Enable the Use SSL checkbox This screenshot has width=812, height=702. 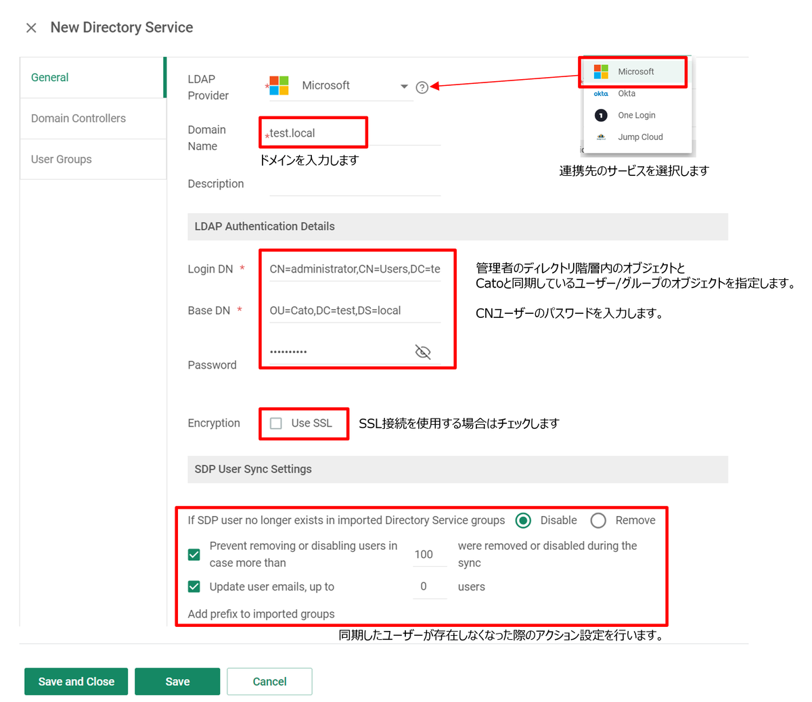(x=276, y=423)
